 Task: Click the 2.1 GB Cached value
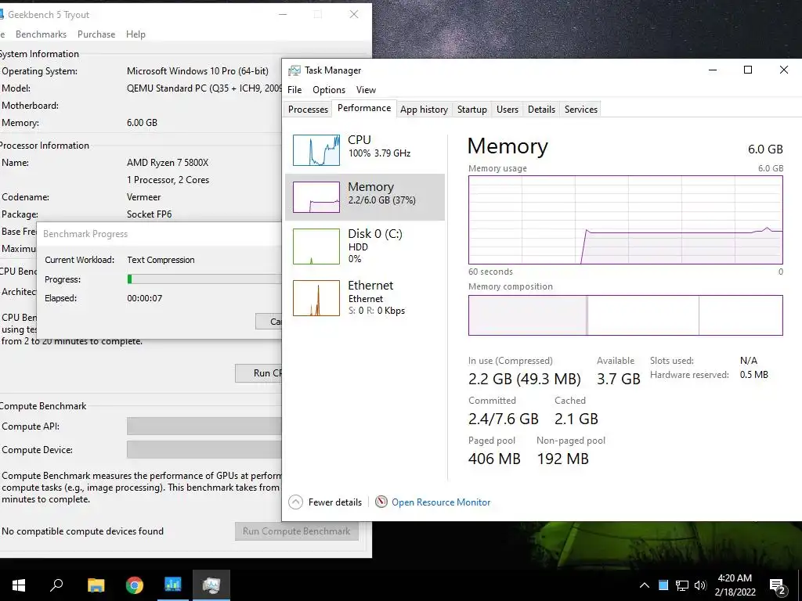(x=576, y=419)
